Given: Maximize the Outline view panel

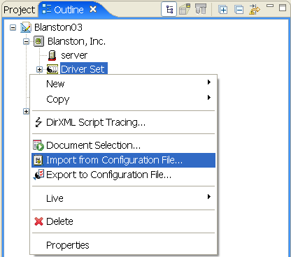Looking at the screenshot, I should click(283, 8).
